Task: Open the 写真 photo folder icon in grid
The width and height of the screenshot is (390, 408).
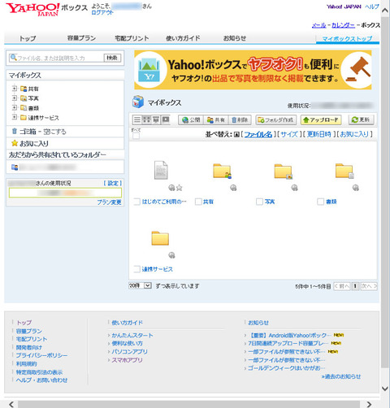Action: coord(284,171)
